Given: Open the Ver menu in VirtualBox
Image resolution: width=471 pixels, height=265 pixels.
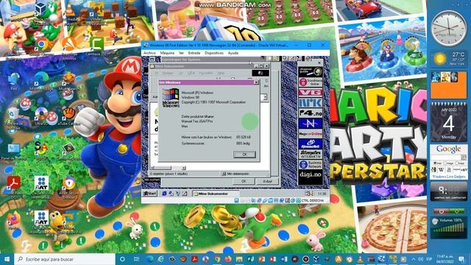Looking at the screenshot, I should (x=181, y=53).
